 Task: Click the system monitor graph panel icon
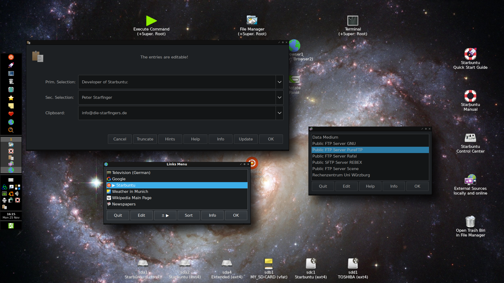coord(4,194)
